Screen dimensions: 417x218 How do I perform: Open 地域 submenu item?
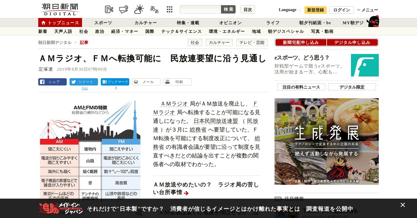tap(256, 31)
